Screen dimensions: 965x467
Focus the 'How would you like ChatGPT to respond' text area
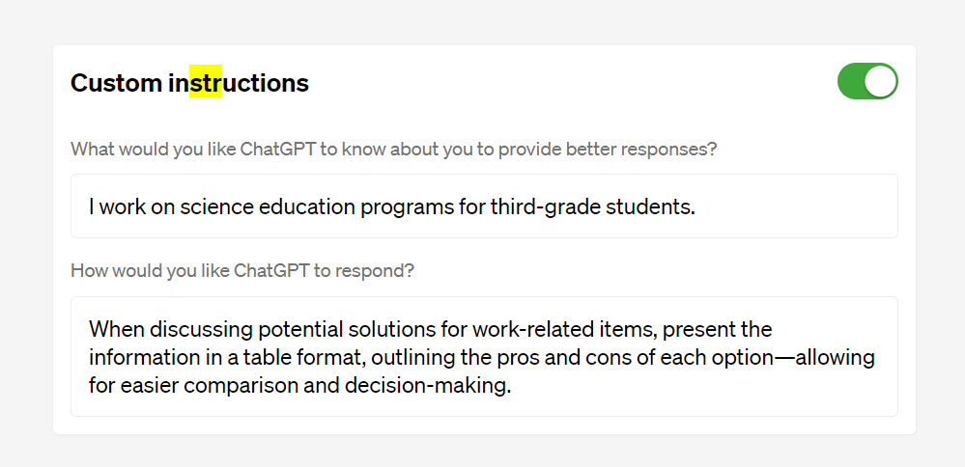(x=484, y=356)
